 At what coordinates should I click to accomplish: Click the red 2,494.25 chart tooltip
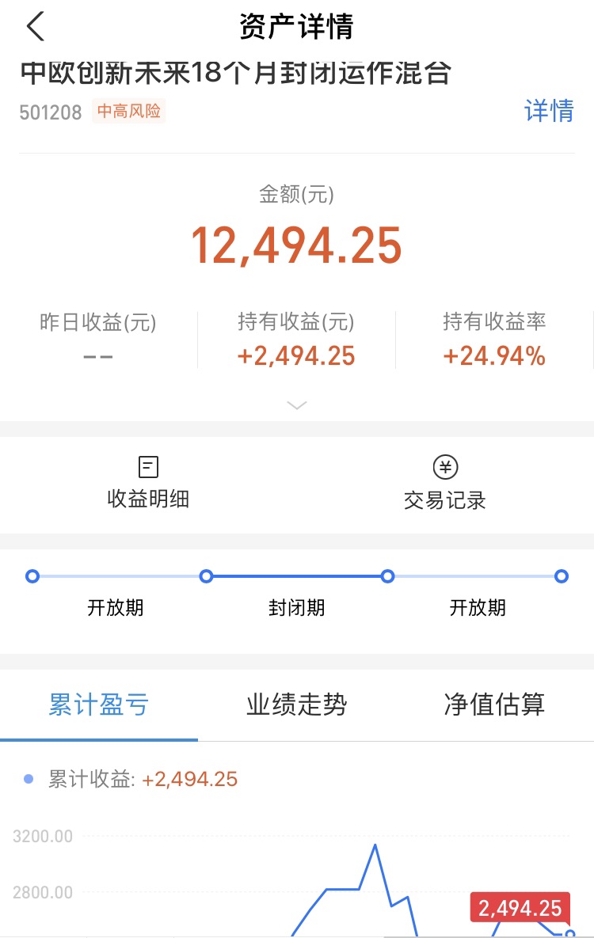tap(520, 908)
